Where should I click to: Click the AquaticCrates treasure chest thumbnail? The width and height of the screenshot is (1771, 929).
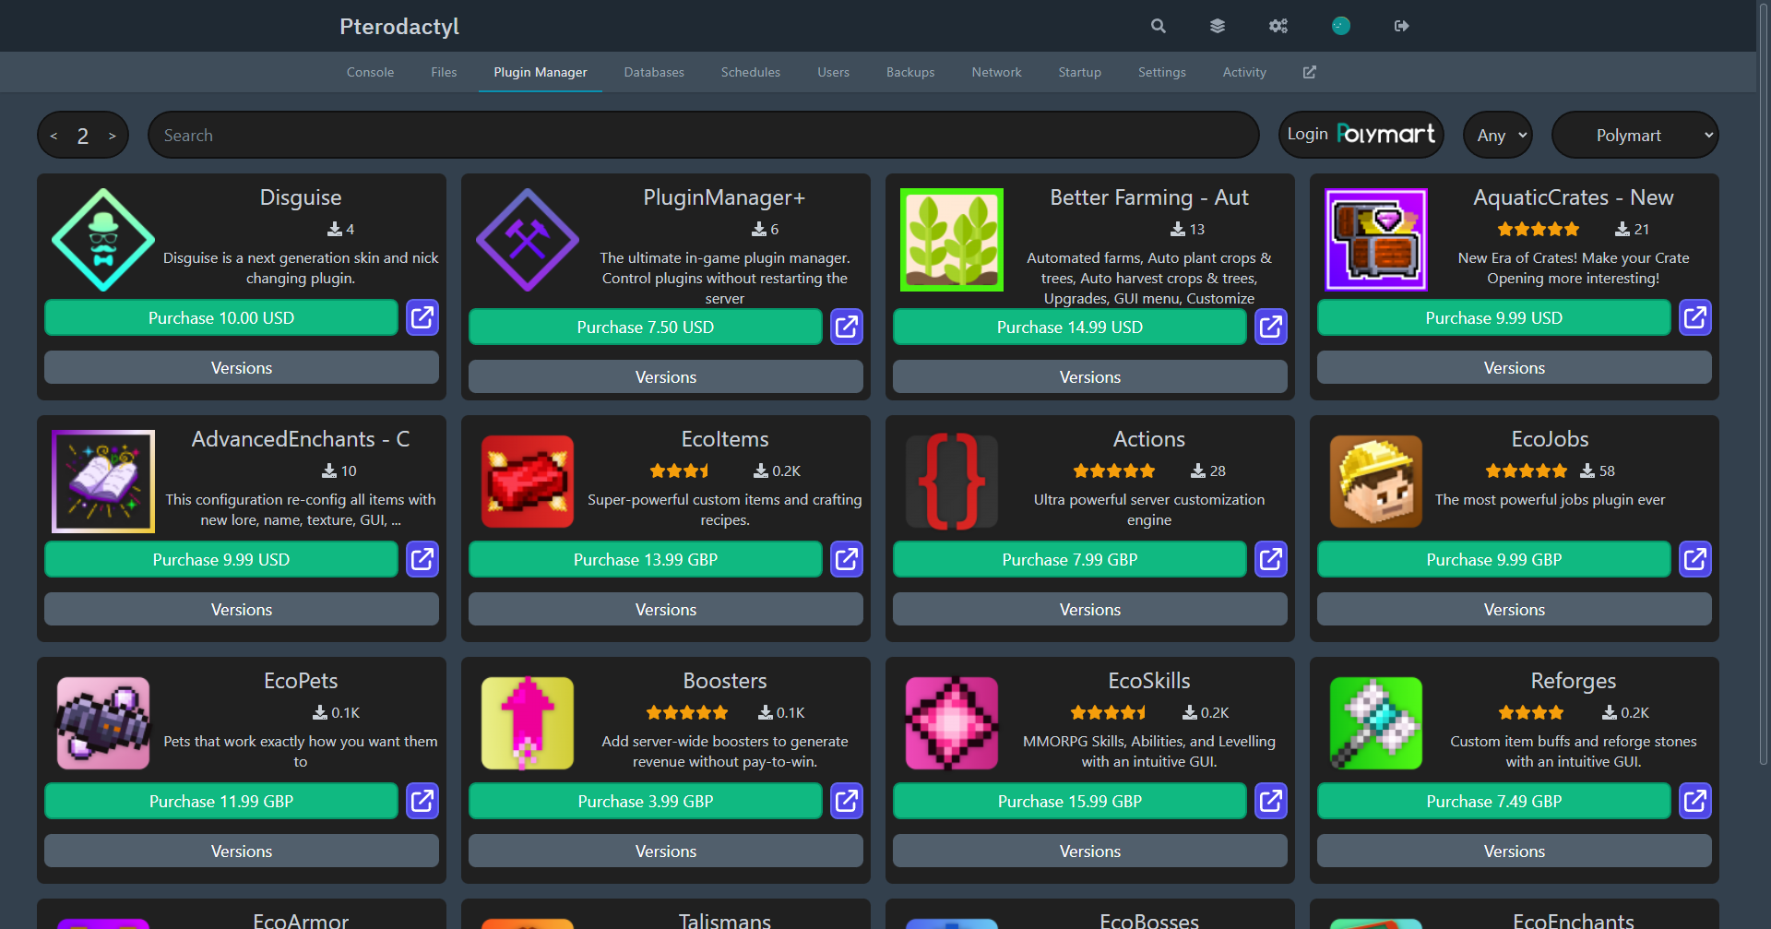coord(1375,240)
